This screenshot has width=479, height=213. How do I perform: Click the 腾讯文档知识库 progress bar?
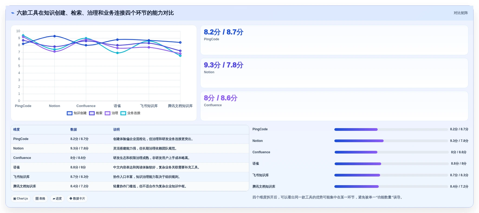pos(391,187)
